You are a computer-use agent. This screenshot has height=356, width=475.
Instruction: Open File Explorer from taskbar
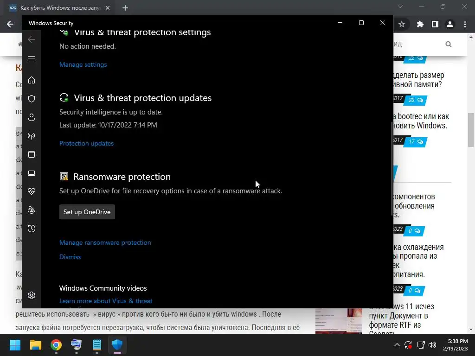pos(35,345)
